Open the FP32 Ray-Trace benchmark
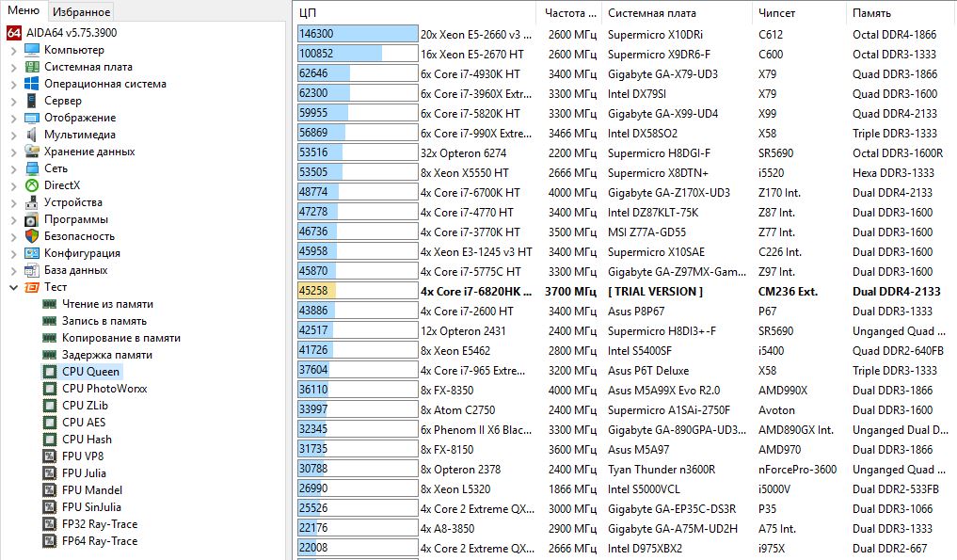The image size is (957, 560). pyautogui.click(x=100, y=524)
